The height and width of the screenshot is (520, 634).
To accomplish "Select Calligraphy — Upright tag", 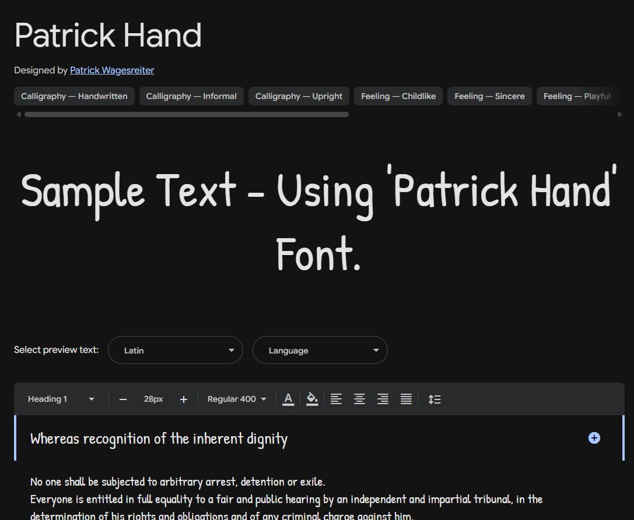I will pos(299,96).
